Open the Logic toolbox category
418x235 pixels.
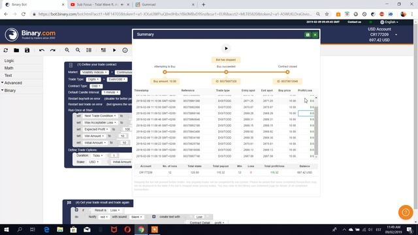[x=9, y=61]
